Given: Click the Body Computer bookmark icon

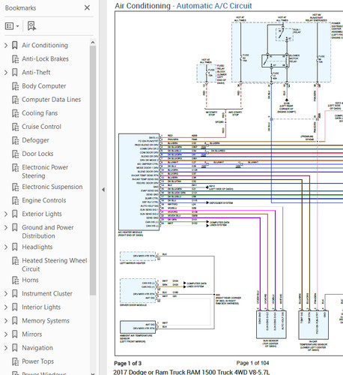Looking at the screenshot, I should coord(15,86).
